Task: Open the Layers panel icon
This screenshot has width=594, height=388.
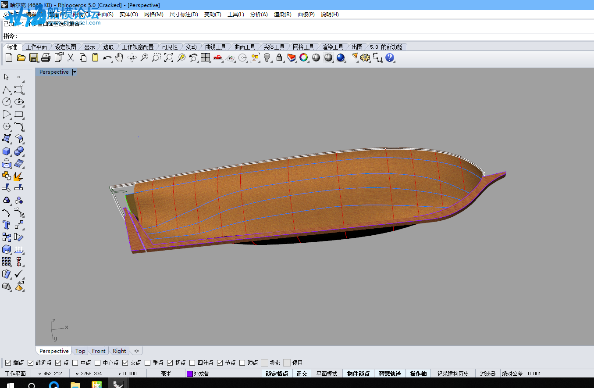Action: 292,57
